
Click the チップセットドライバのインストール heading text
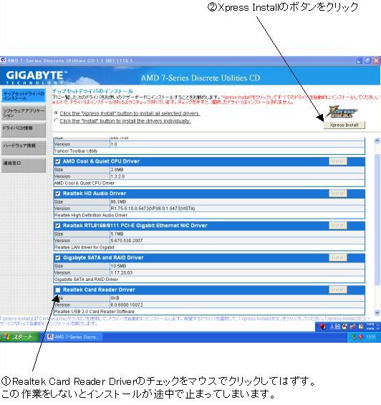(92, 91)
